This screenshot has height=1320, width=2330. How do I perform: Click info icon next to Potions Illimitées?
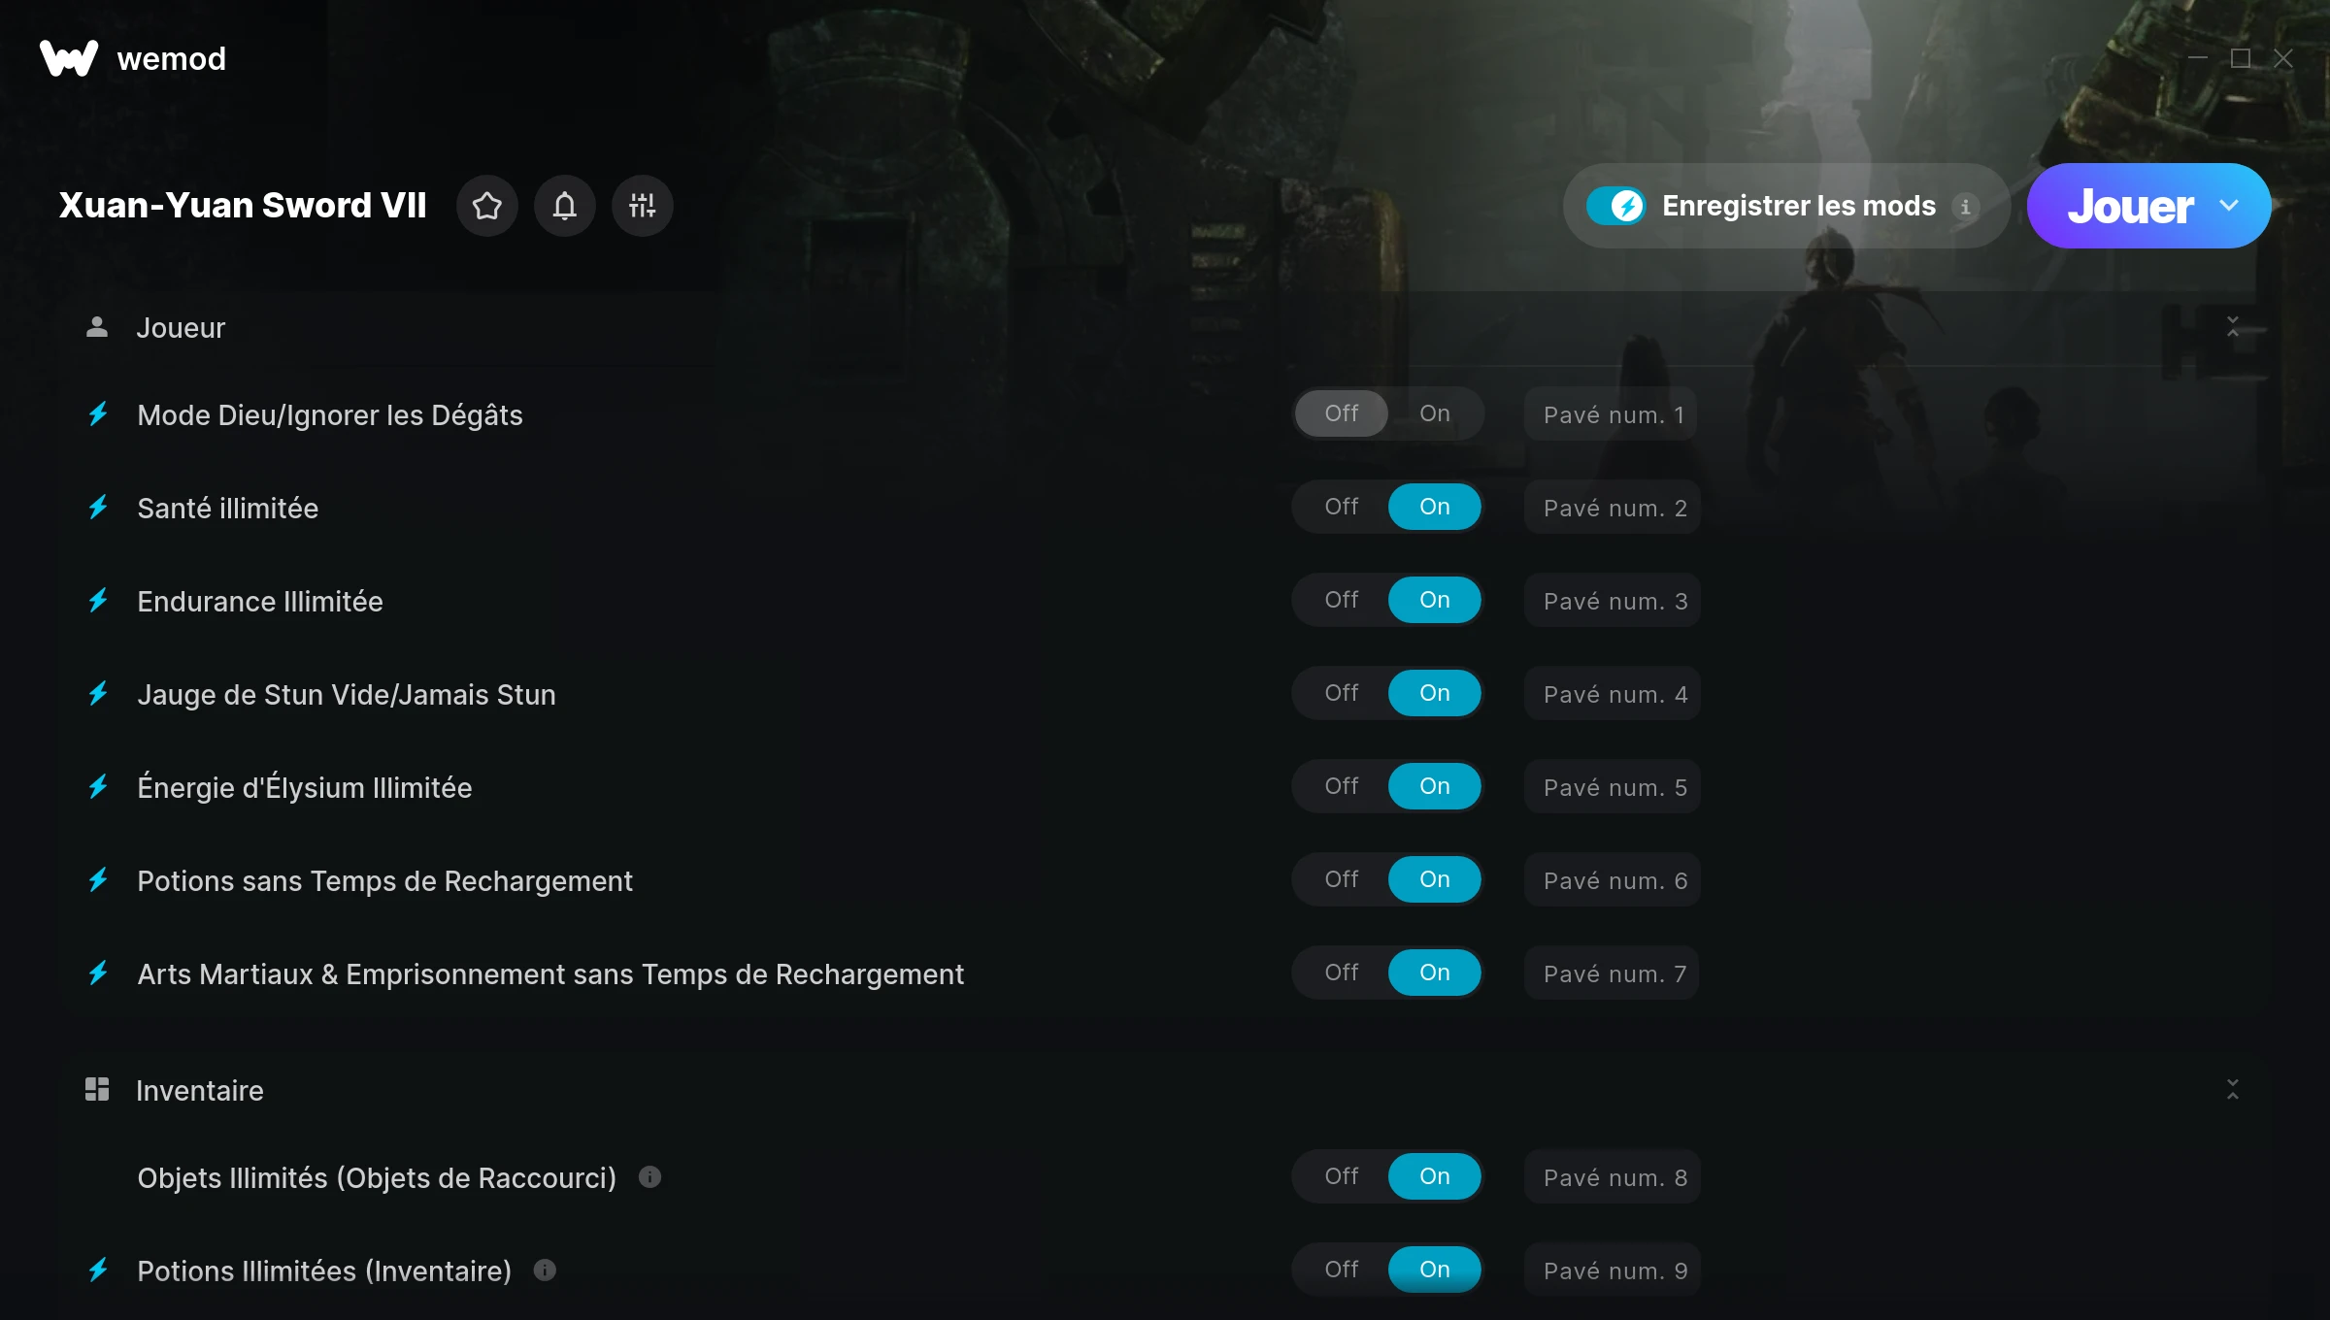click(546, 1270)
